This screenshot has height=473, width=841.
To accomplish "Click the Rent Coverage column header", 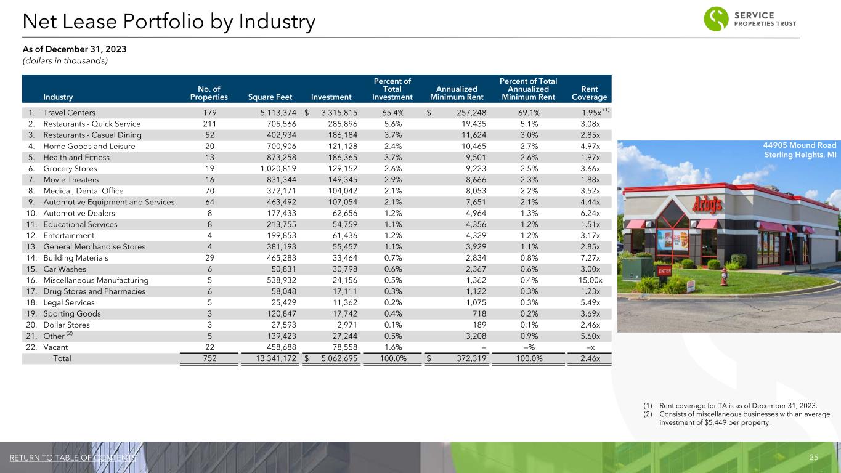I will pos(589,92).
